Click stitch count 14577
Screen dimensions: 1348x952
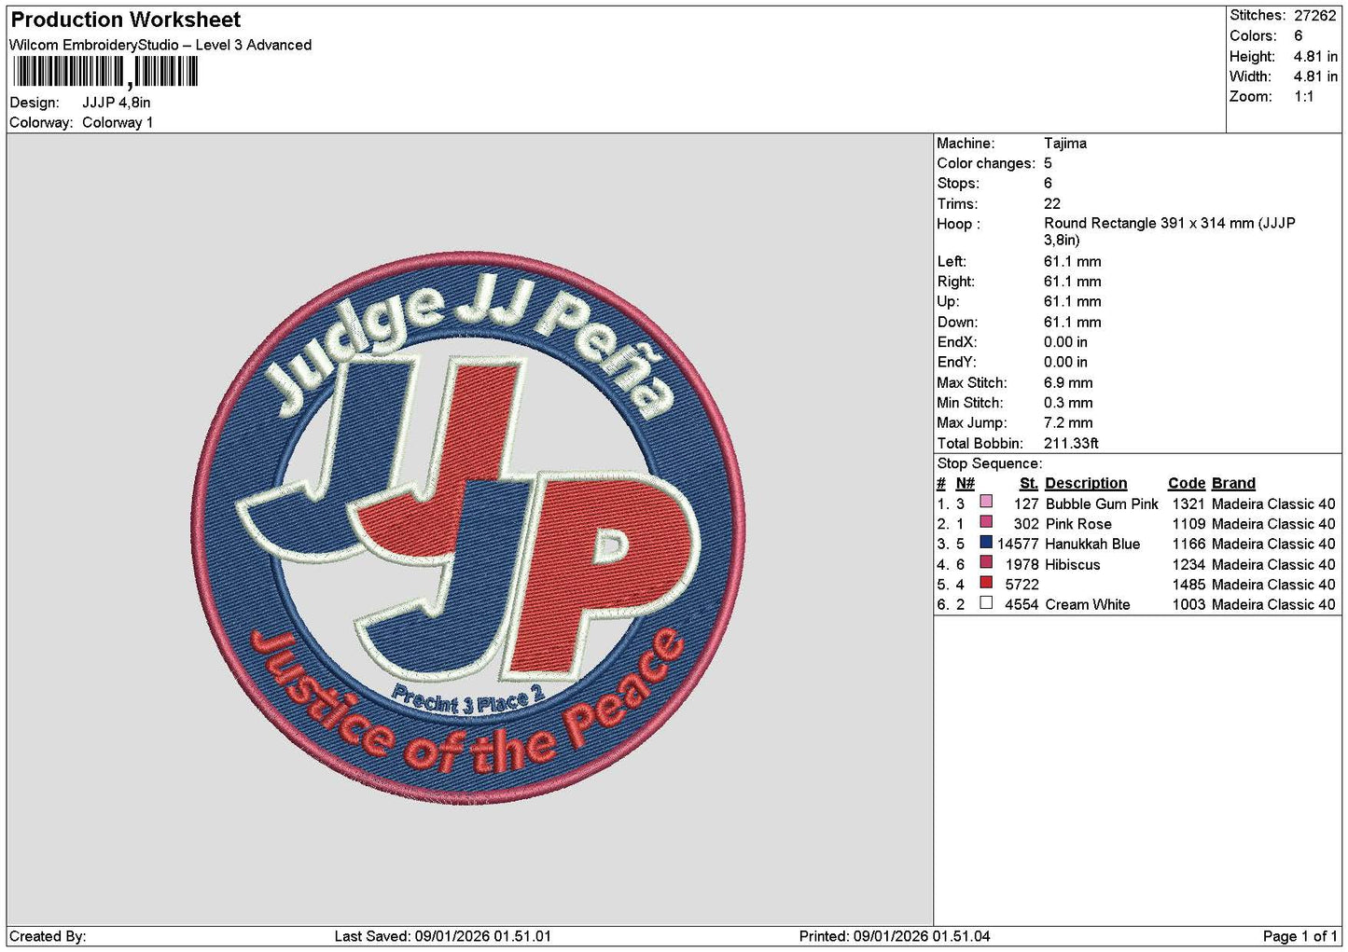[x=1018, y=544]
